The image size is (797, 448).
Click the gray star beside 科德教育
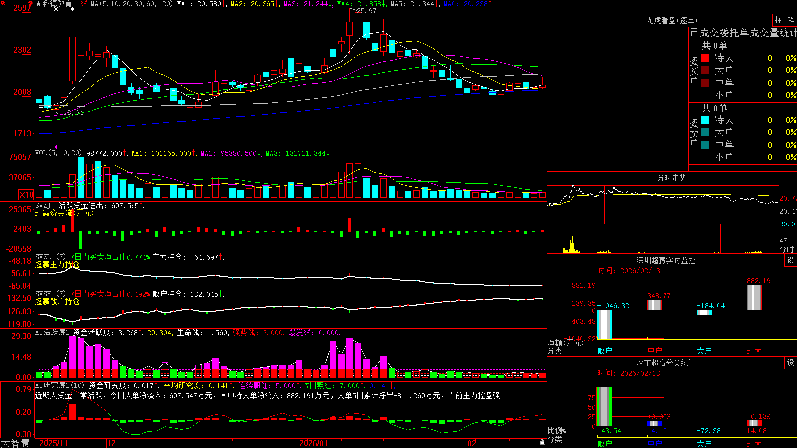point(39,4)
